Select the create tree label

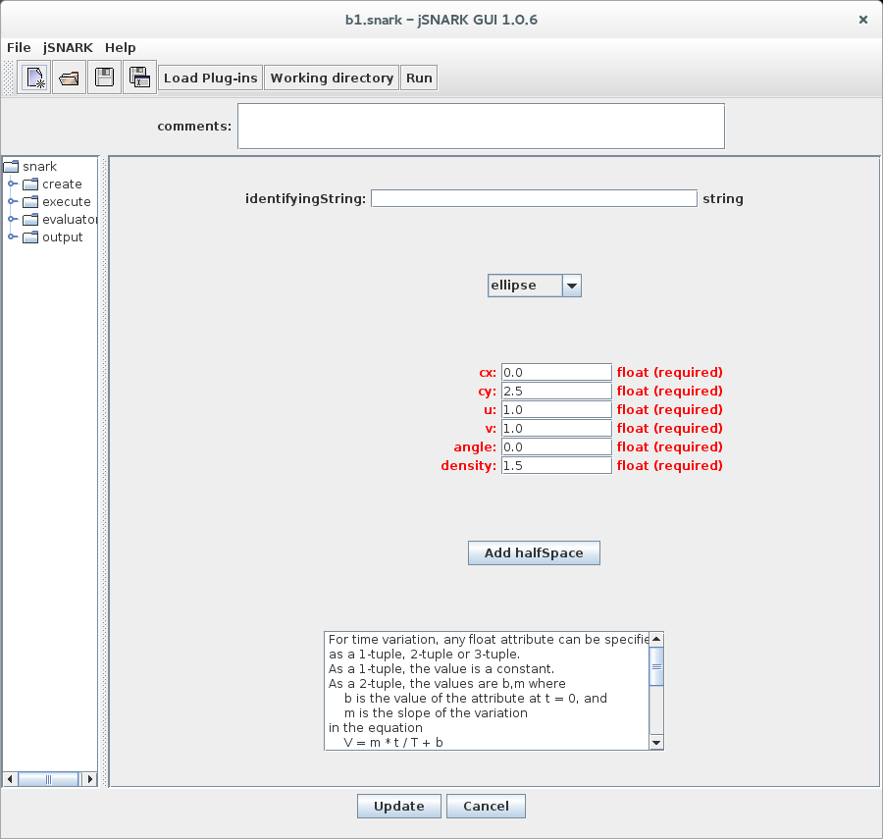click(x=62, y=184)
